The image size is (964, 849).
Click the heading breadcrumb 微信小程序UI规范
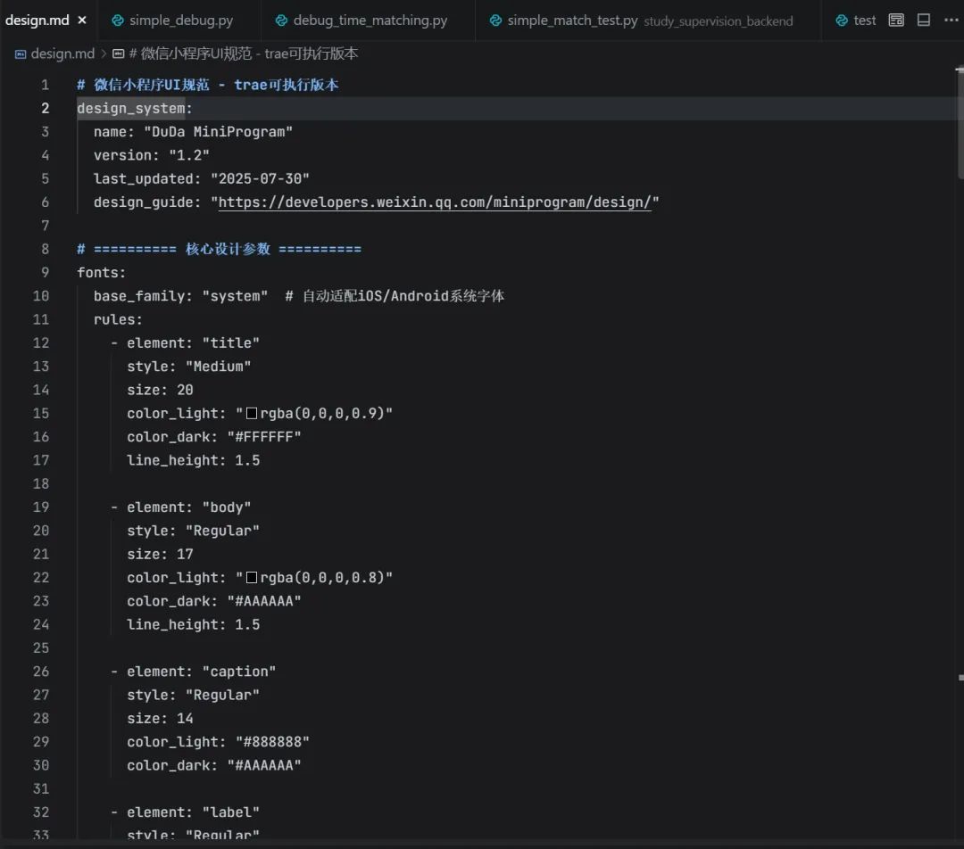(244, 54)
